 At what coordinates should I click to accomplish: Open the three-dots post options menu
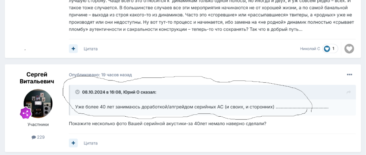[x=350, y=75]
